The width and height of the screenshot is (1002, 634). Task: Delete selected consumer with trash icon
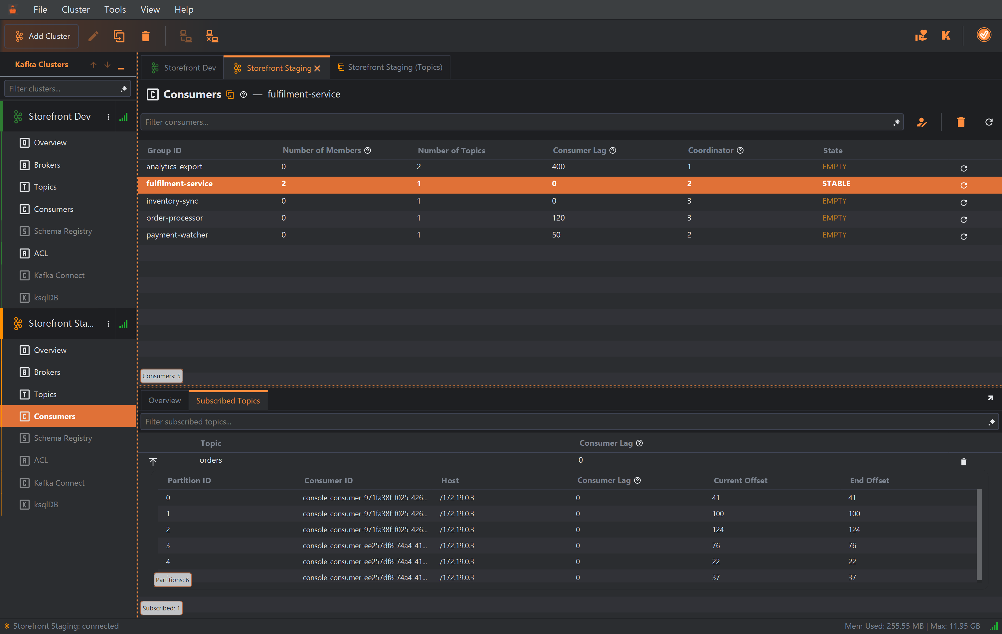coord(961,122)
